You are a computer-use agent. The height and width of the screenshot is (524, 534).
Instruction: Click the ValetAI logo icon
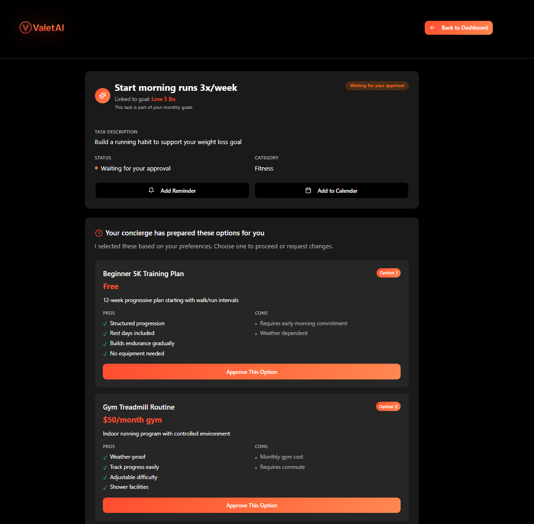pos(25,27)
